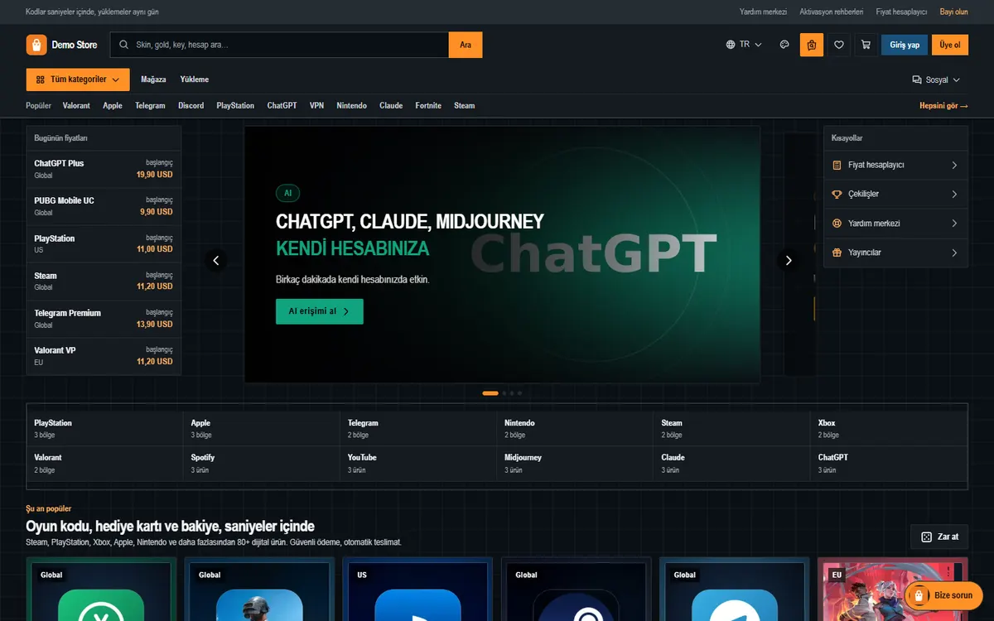Open the TR language dropdown
This screenshot has width=994, height=621.
point(744,45)
